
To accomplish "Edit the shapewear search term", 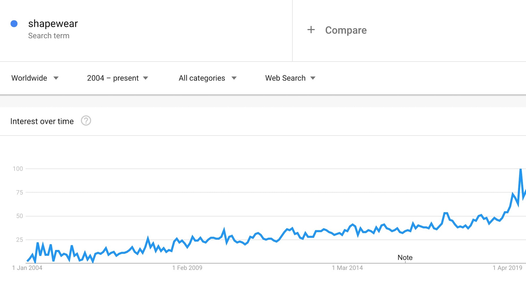I will 53,24.
